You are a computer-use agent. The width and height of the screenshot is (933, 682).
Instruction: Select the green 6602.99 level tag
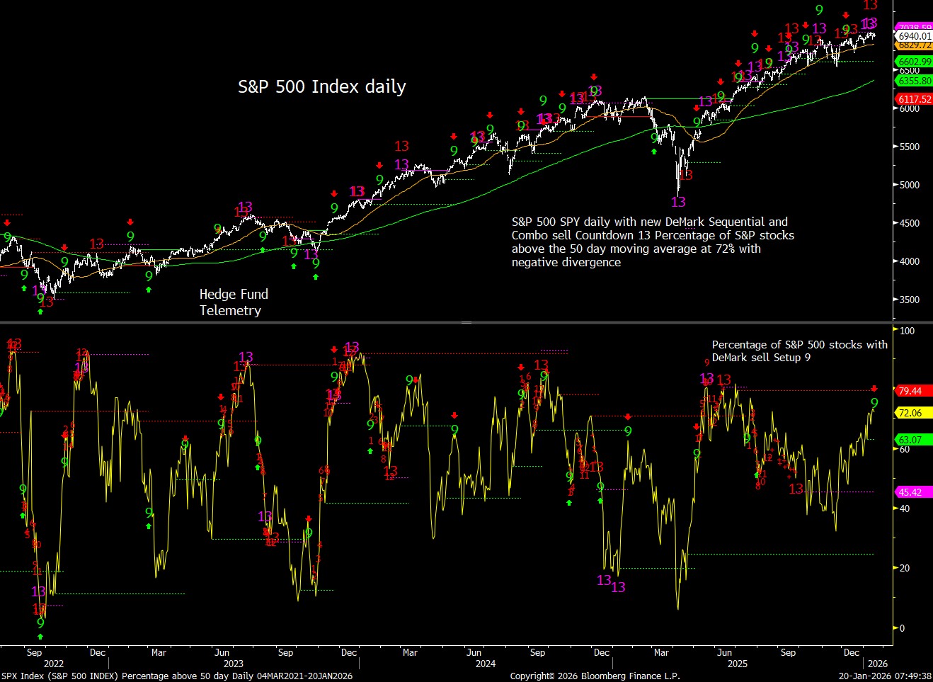[915, 62]
